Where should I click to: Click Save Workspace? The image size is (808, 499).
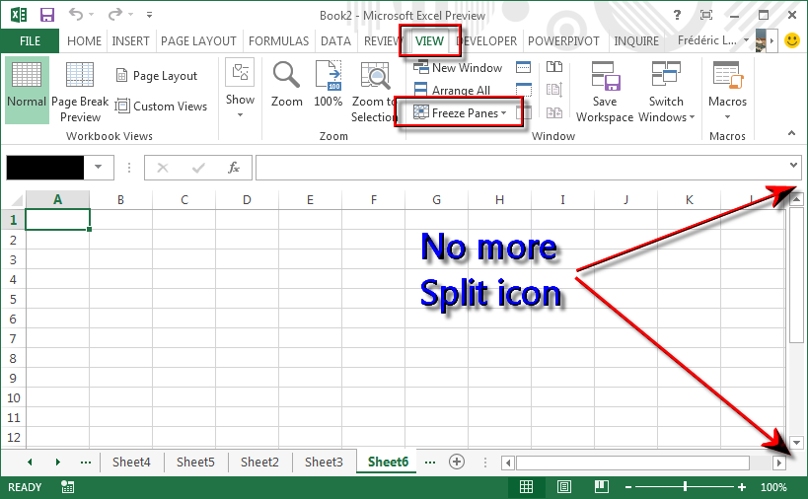point(605,92)
